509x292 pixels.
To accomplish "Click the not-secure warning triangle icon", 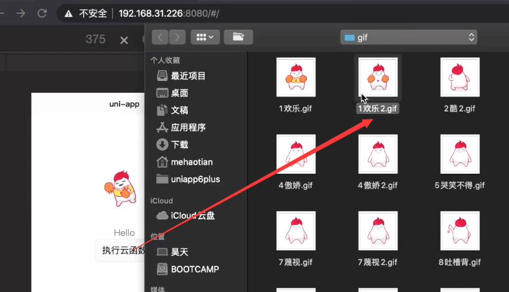I will coord(68,14).
